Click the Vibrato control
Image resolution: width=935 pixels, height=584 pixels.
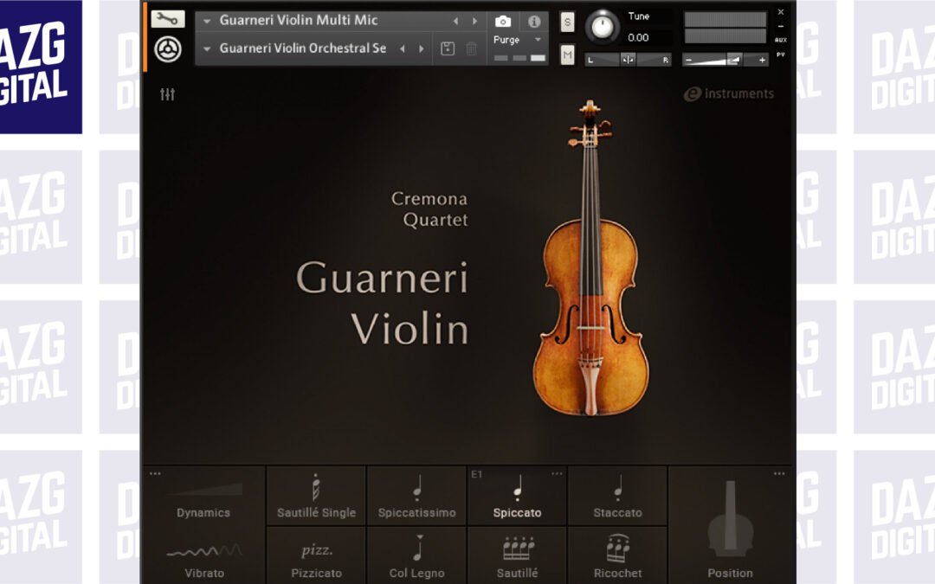pos(204,560)
